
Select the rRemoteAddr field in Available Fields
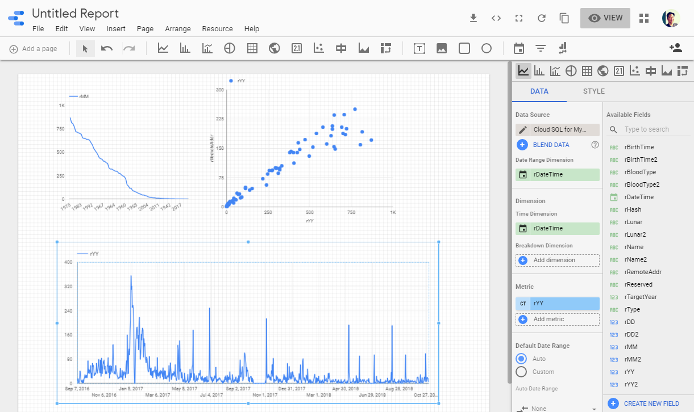point(643,272)
